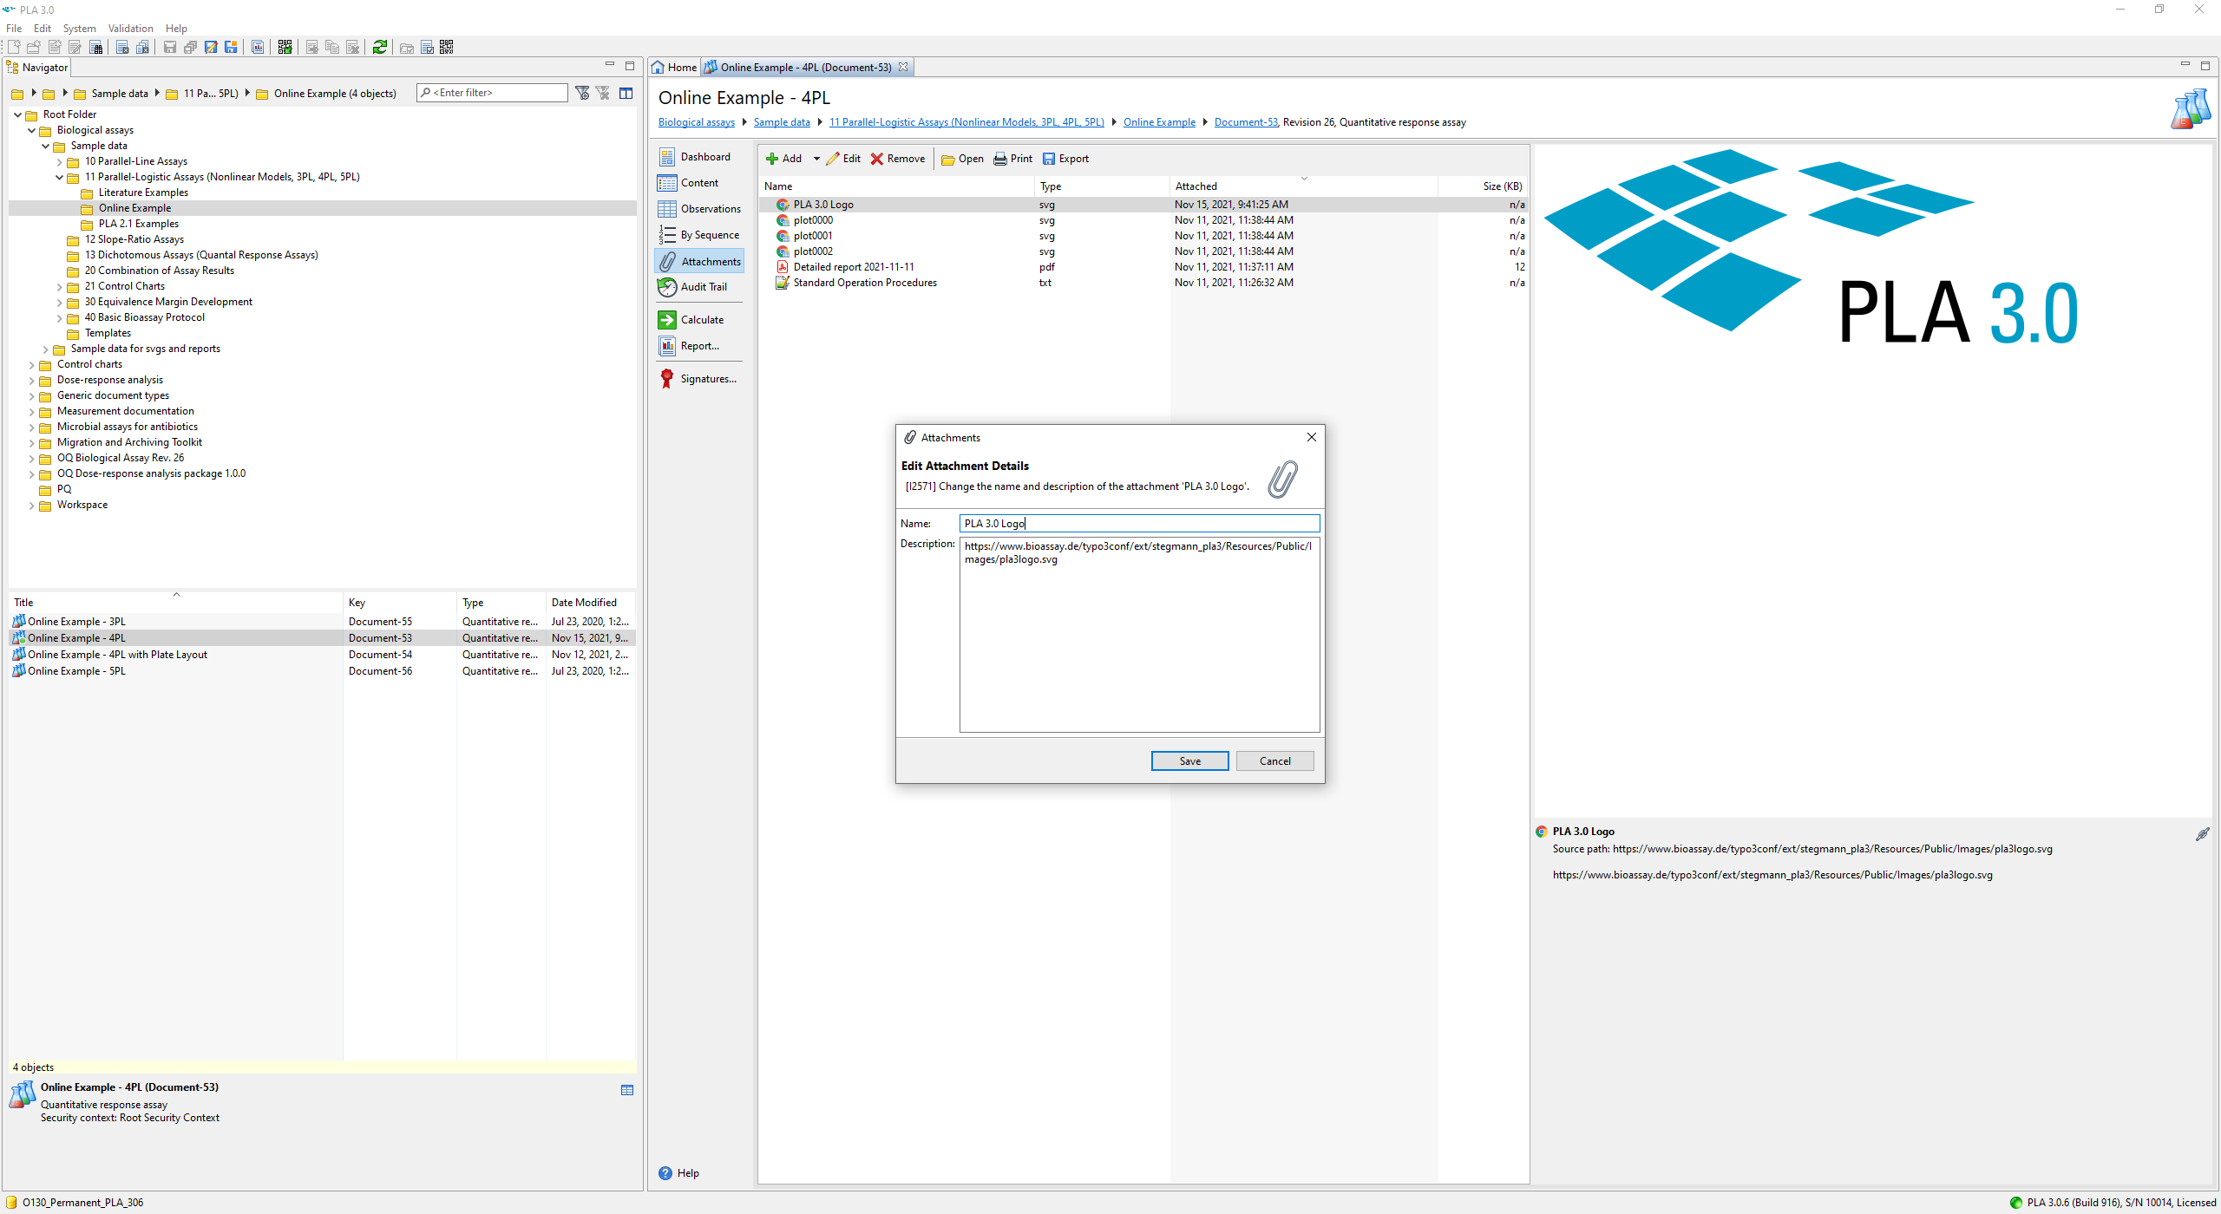The width and height of the screenshot is (2221, 1214).
Task: Click the filter settings funnel icon in Navigator
Action: [582, 93]
